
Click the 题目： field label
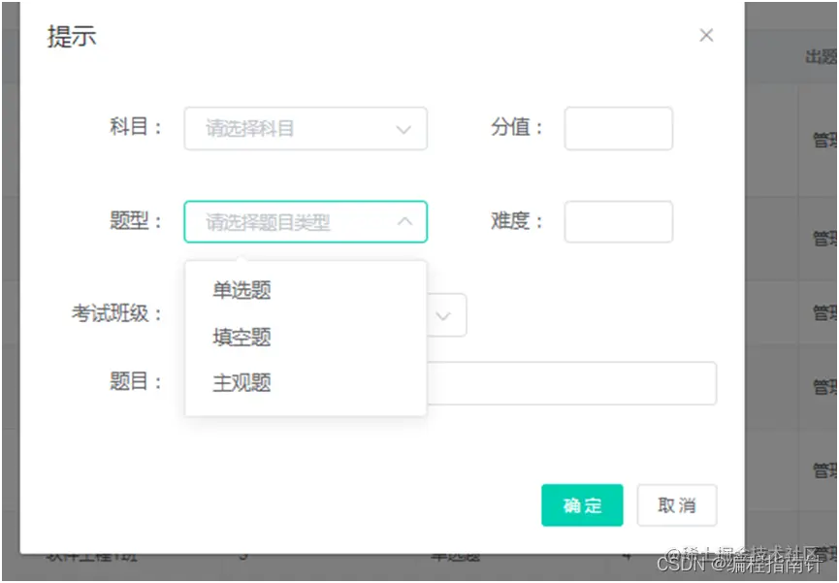(x=136, y=381)
